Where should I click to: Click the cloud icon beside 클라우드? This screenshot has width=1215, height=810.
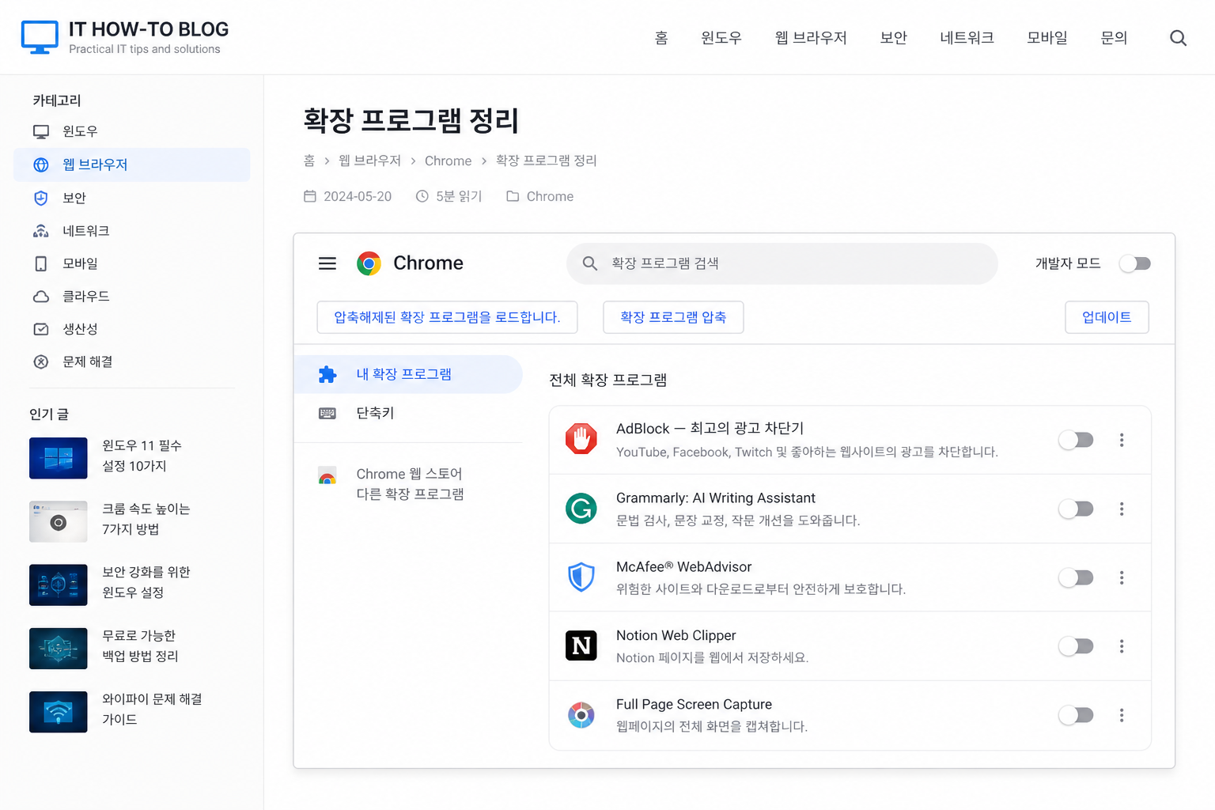(x=41, y=297)
